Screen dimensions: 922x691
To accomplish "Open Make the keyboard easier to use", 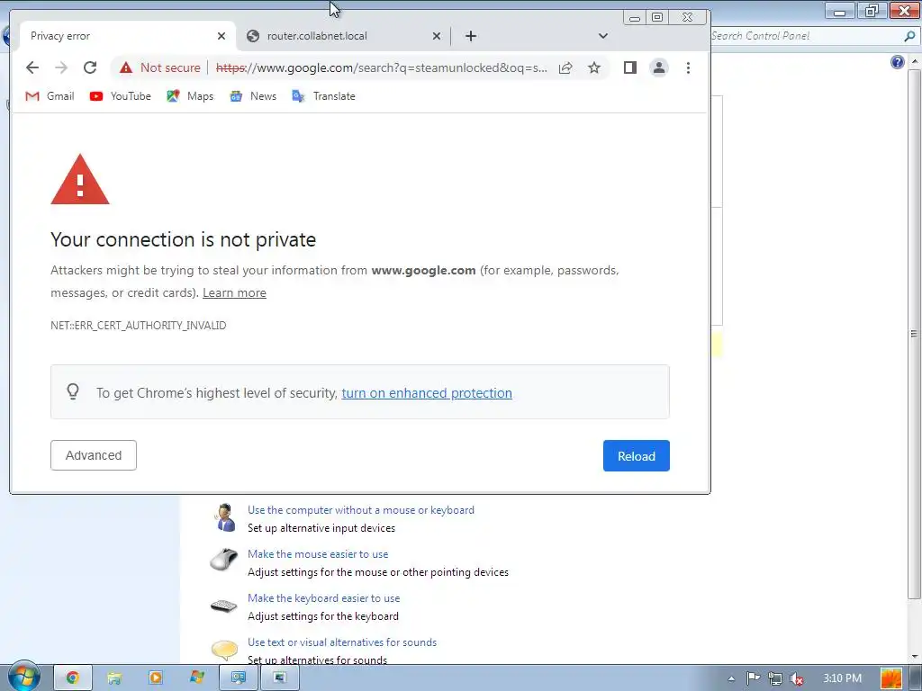I will pyautogui.click(x=323, y=598).
